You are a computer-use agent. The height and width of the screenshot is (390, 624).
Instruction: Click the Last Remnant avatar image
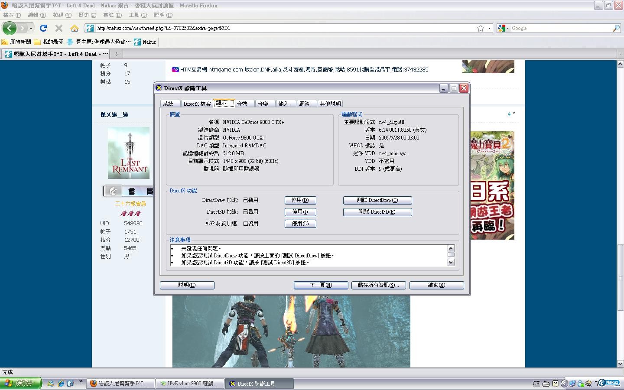click(x=129, y=153)
